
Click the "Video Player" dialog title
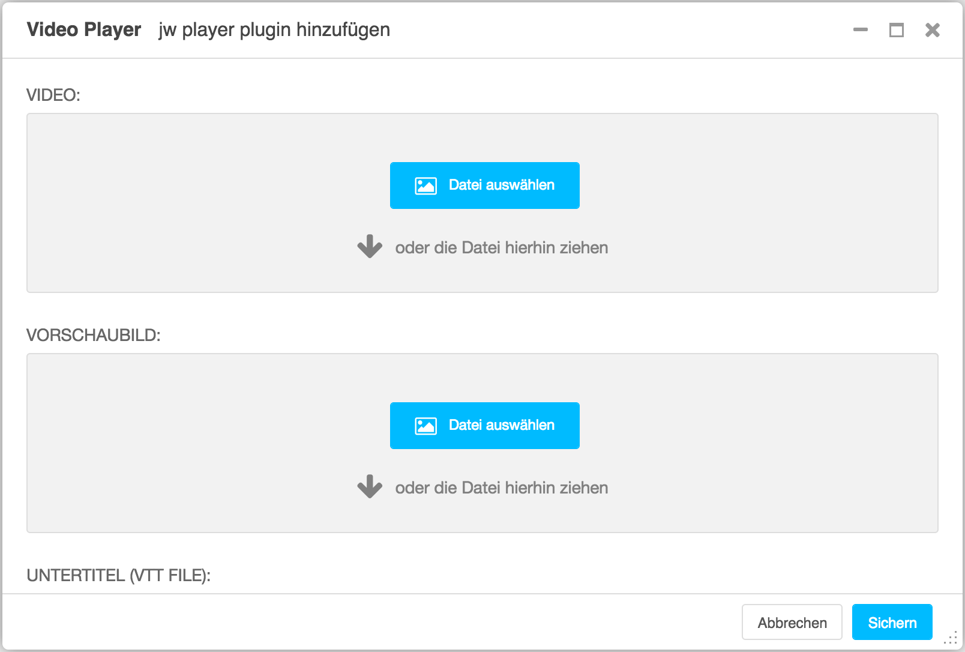[84, 29]
